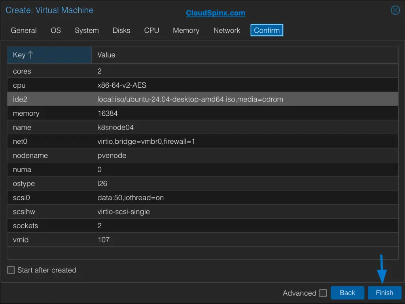
Task: Switch to the Disks tab
Action: [x=121, y=30]
